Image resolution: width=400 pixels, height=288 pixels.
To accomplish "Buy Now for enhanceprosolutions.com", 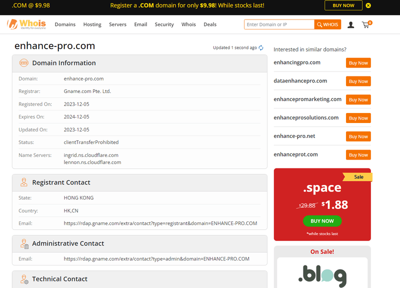I will coord(358,118).
